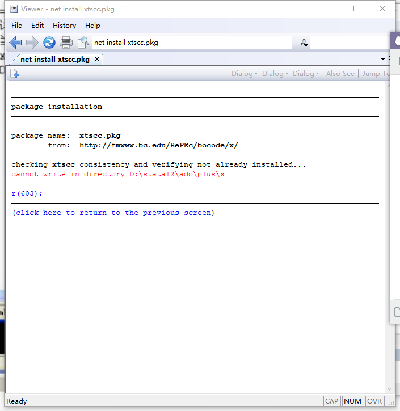Click the Viewer window title icon
This screenshot has width=400, height=411.
[x=14, y=9]
